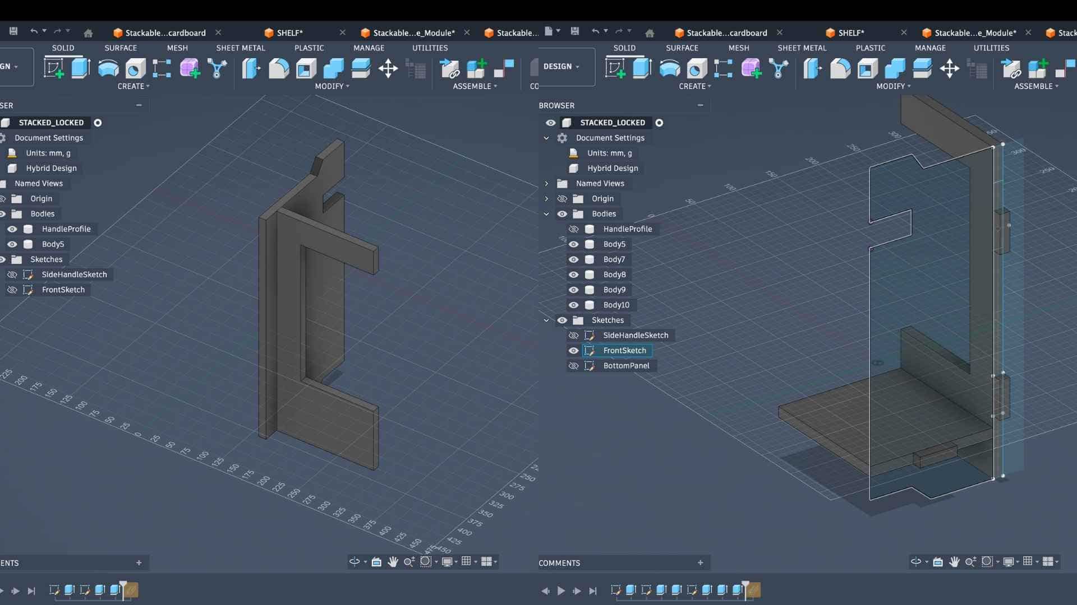Show the BottomPanel sketch via eye icon
The image size is (1077, 605).
point(573,366)
